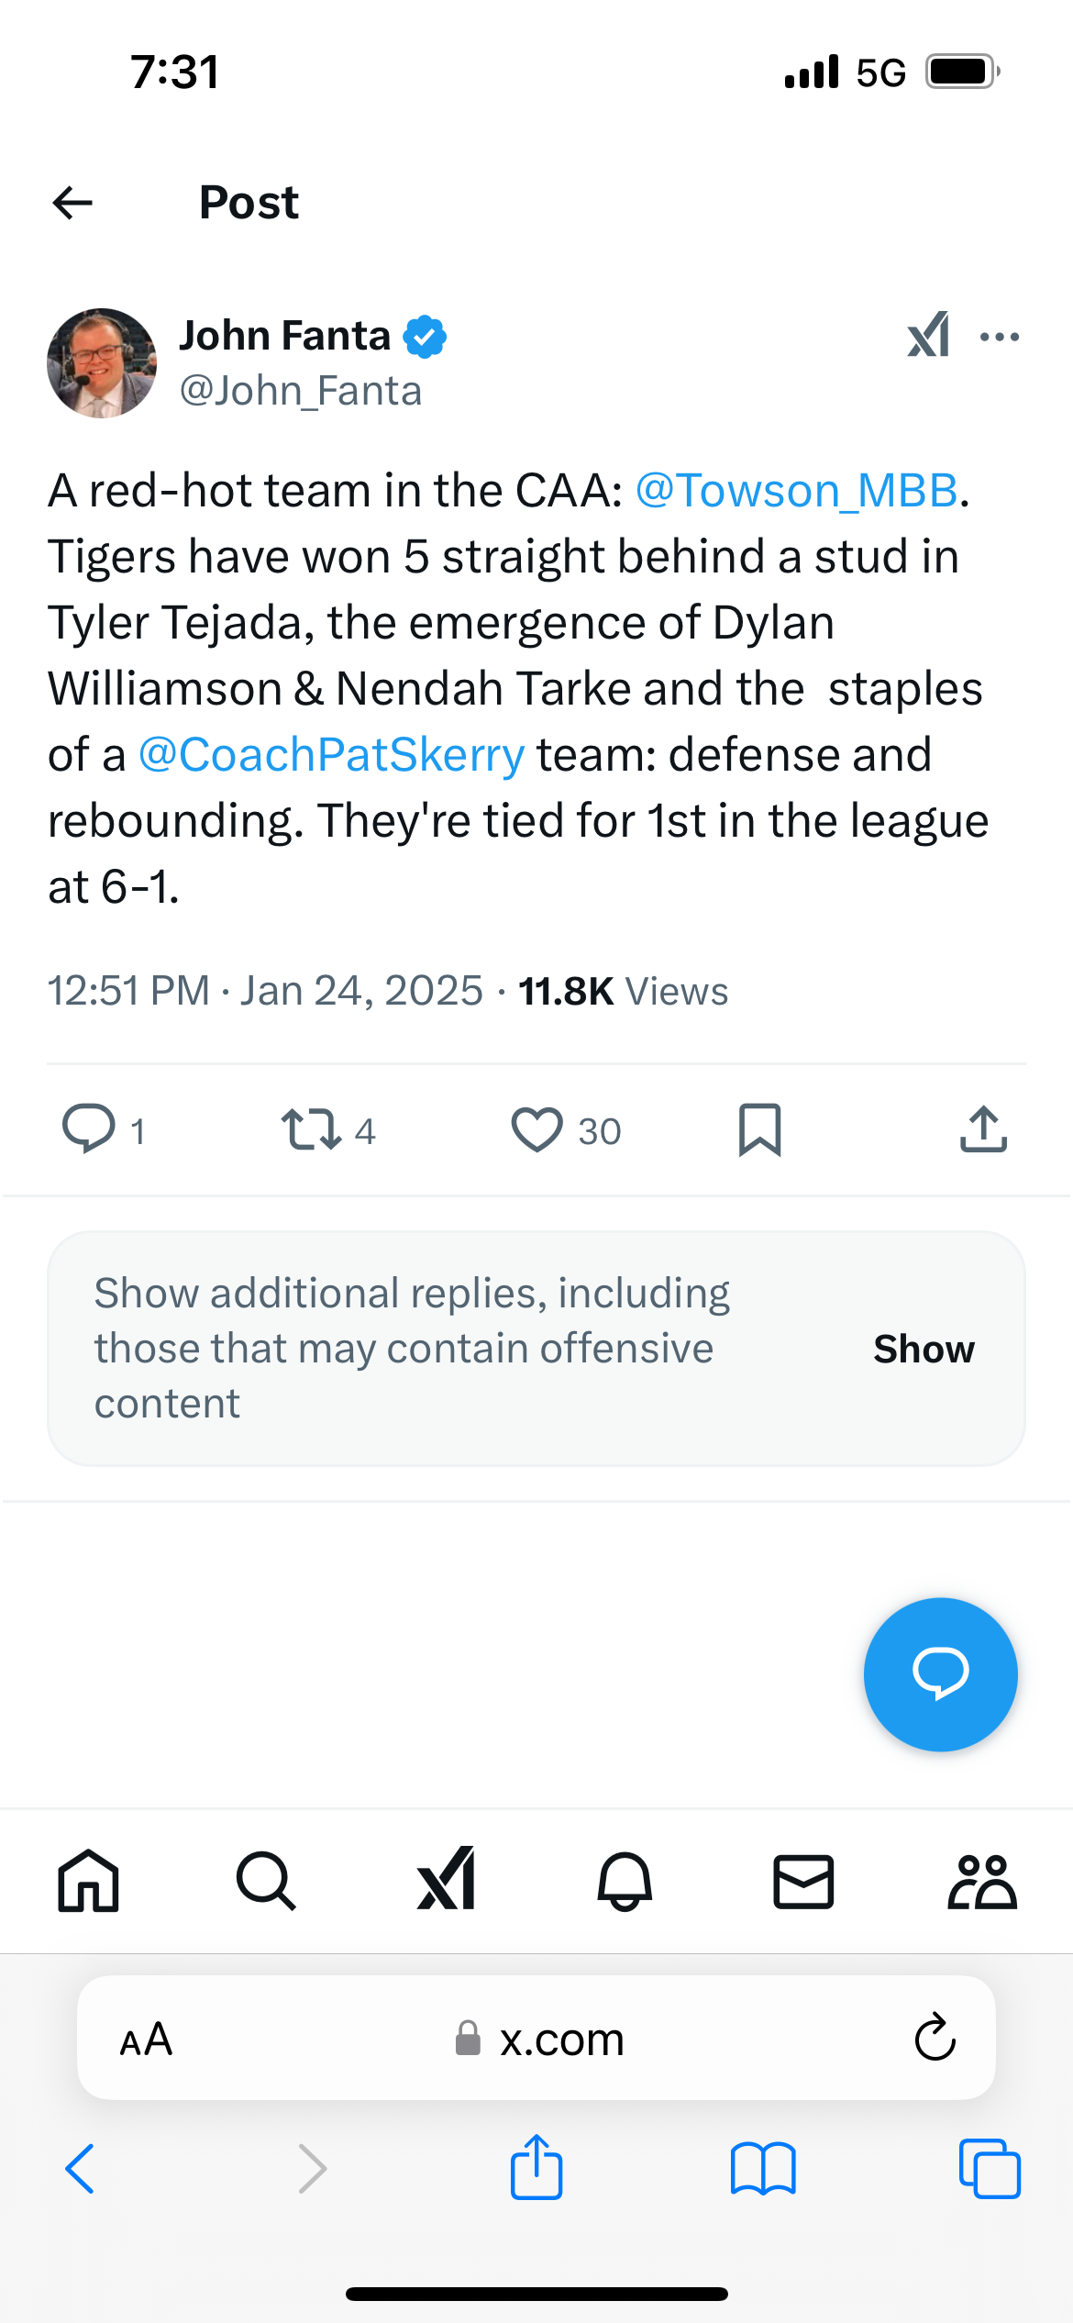Open Safari AA text size menu
Viewport: 1073px width, 2323px height.
147,2040
